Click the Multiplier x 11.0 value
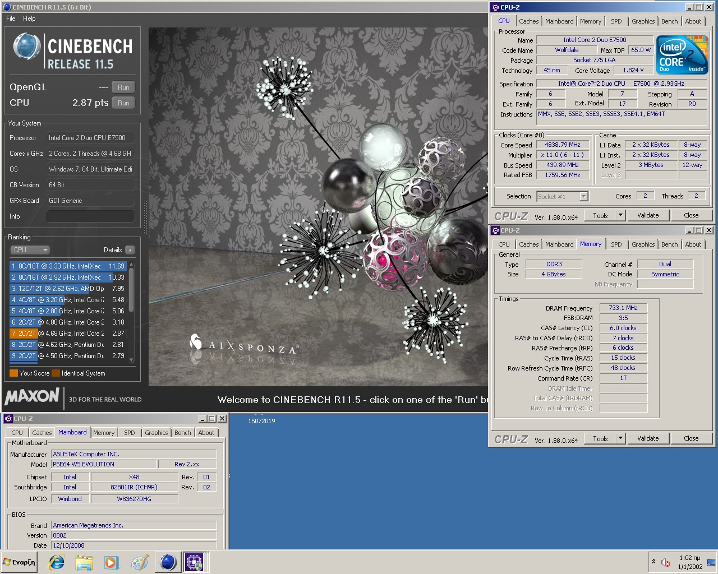Image resolution: width=718 pixels, height=574 pixels. tap(562, 155)
